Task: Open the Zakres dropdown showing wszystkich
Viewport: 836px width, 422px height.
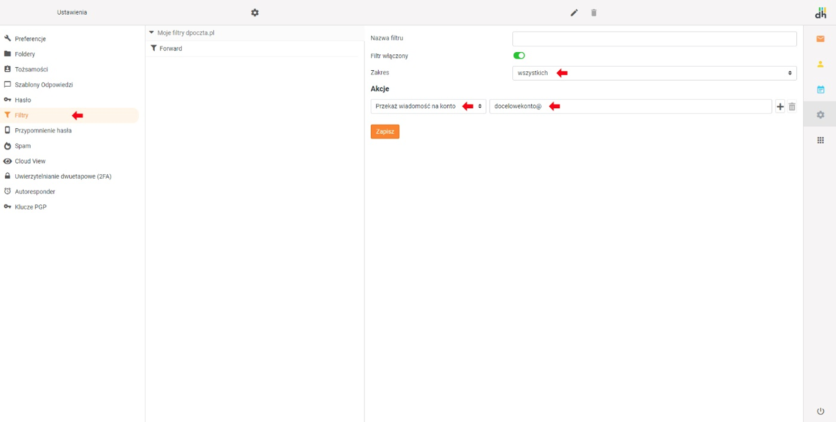Action: pos(654,73)
